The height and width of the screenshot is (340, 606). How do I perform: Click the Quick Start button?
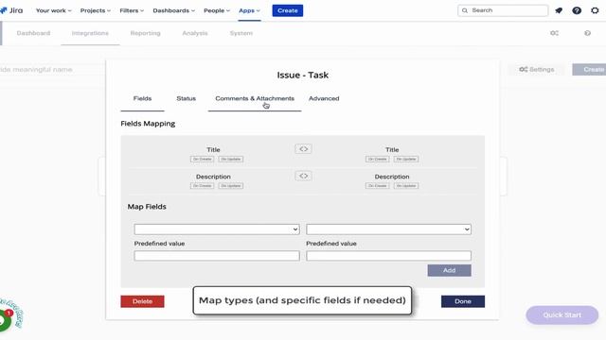point(561,314)
